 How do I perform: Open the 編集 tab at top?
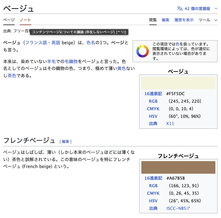(166, 20)
